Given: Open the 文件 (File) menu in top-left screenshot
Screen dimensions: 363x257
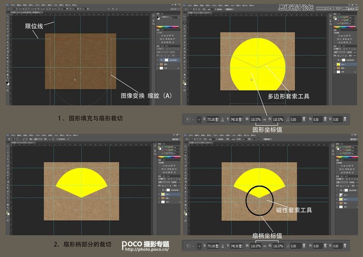Looking at the screenshot, I should 13,5.
